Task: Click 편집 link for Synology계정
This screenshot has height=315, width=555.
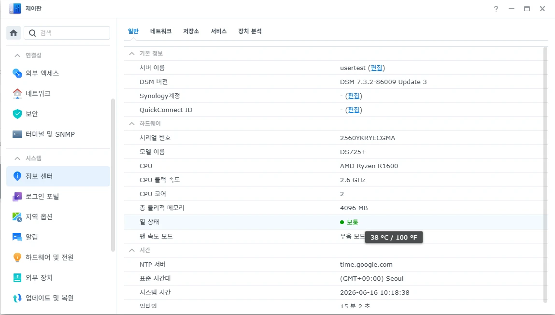Action: click(x=354, y=96)
